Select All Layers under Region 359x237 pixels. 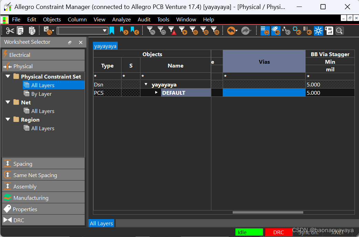43,128
